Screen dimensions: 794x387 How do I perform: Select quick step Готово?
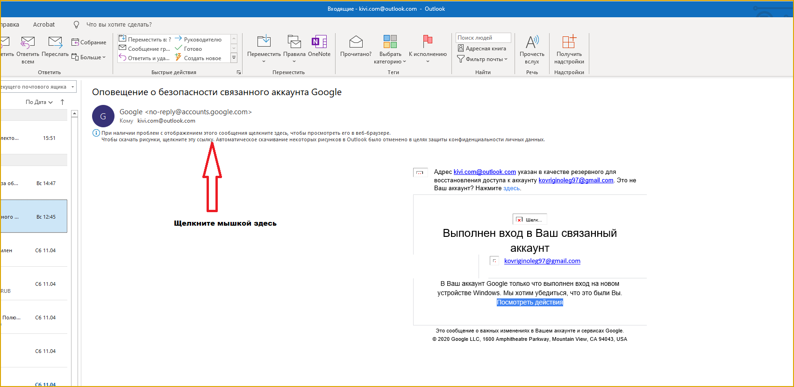point(188,48)
